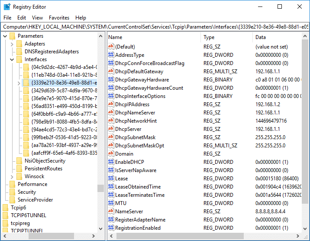Open the Favorites menu

click(x=59, y=18)
